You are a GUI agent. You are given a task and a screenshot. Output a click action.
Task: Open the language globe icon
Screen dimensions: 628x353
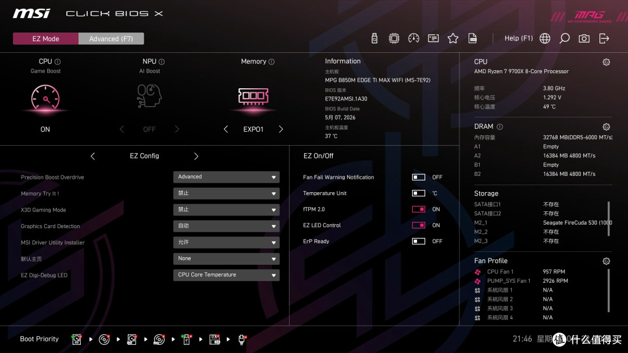(545, 38)
